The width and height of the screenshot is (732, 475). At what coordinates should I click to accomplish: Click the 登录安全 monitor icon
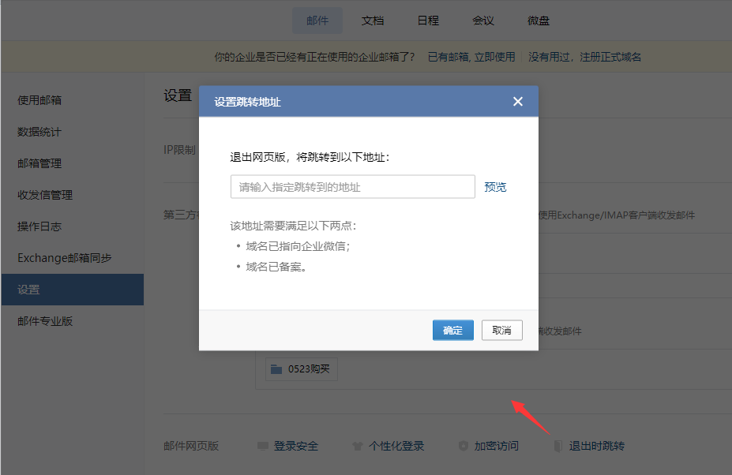[263, 447]
